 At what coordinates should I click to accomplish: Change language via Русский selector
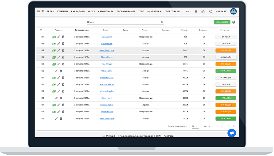(x=108, y=136)
